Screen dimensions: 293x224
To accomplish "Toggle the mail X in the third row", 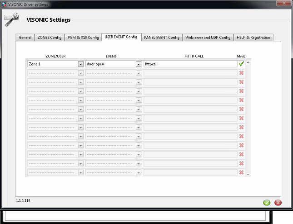I will click(241, 82).
